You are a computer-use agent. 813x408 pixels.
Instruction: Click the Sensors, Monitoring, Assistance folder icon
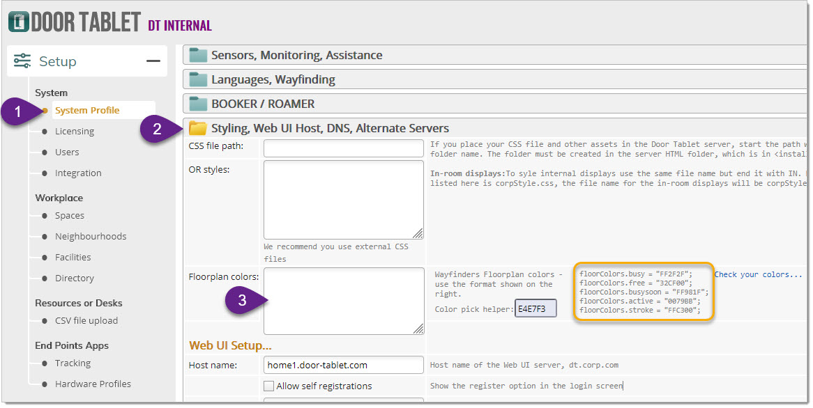tap(199, 56)
